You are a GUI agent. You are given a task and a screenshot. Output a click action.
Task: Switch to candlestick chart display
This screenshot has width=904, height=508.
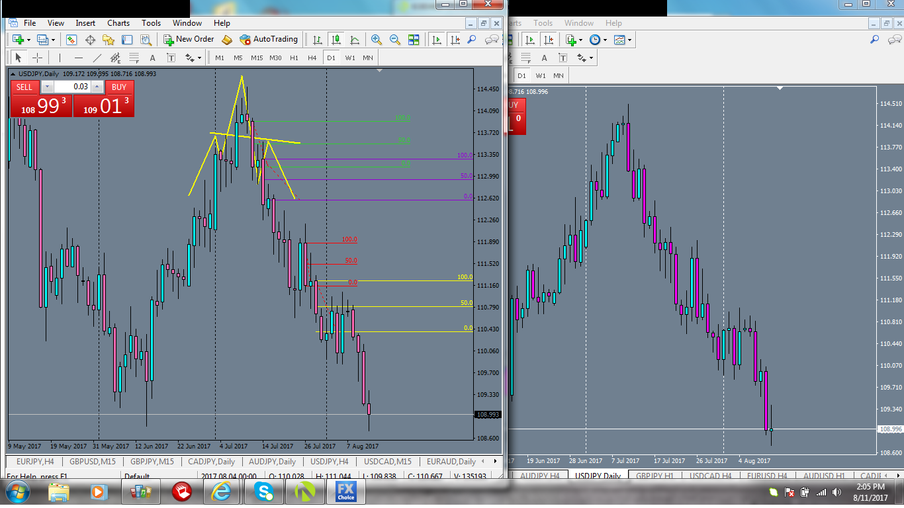click(x=336, y=40)
